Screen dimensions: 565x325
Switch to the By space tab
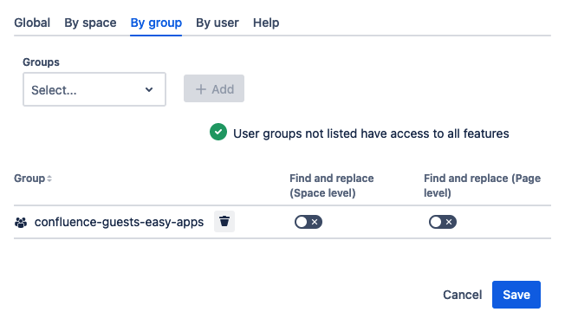[x=90, y=23]
